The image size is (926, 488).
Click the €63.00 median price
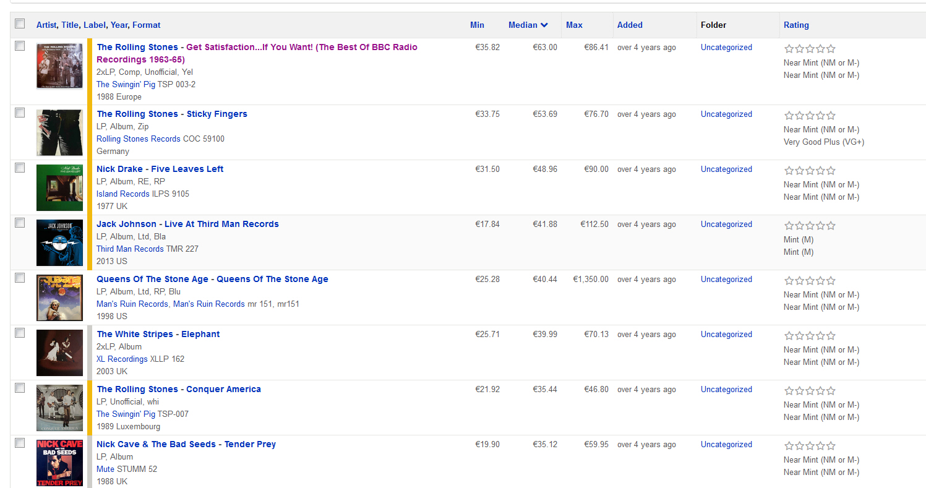tap(545, 47)
